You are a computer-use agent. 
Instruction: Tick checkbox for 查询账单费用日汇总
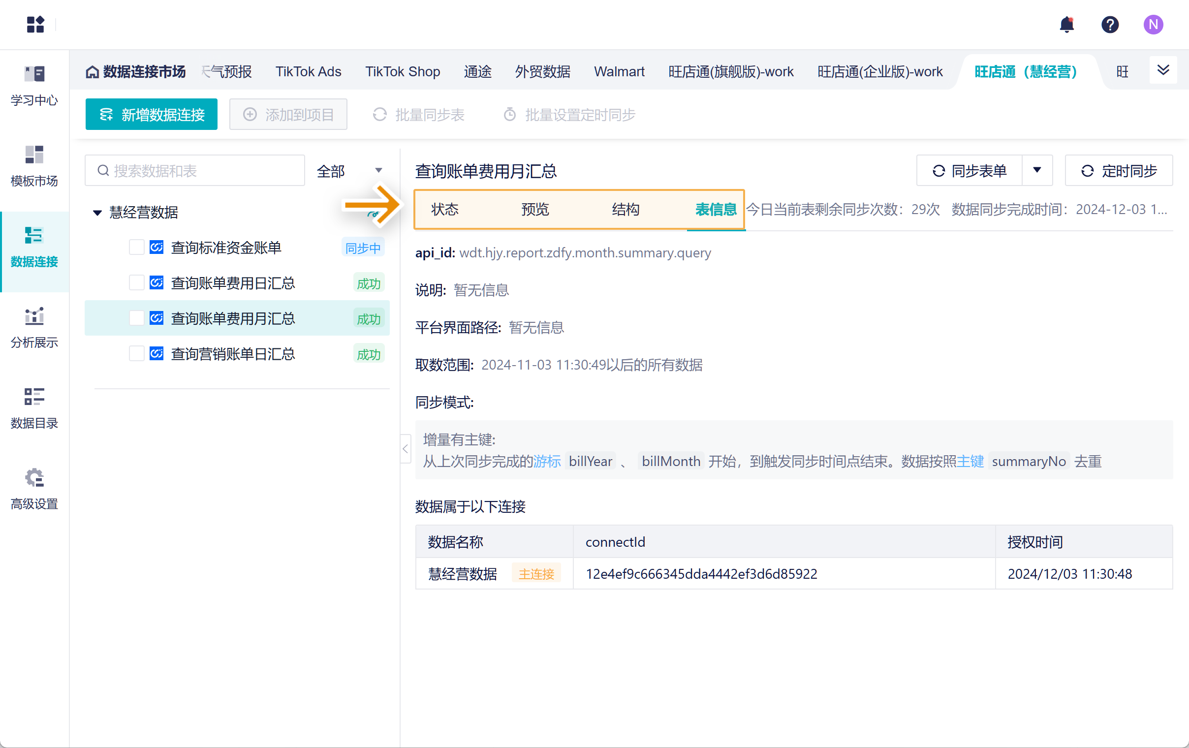pyautogui.click(x=136, y=283)
